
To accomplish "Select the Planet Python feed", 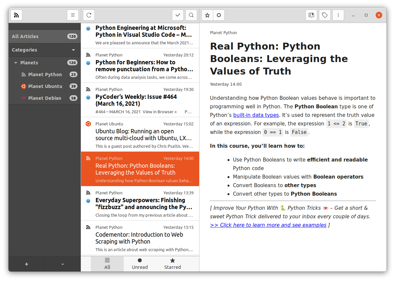I will (x=45, y=75).
